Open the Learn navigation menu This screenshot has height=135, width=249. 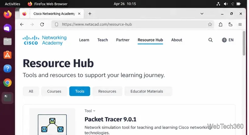[84, 40]
